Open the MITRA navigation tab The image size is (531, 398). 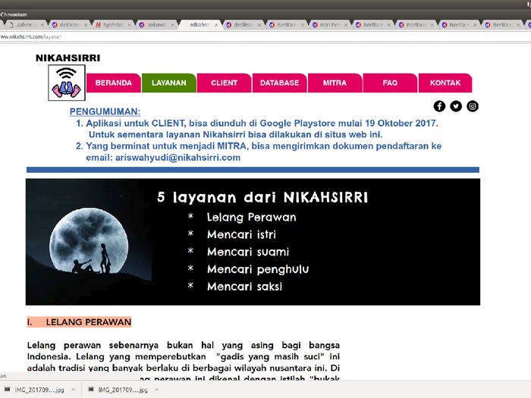(x=335, y=83)
